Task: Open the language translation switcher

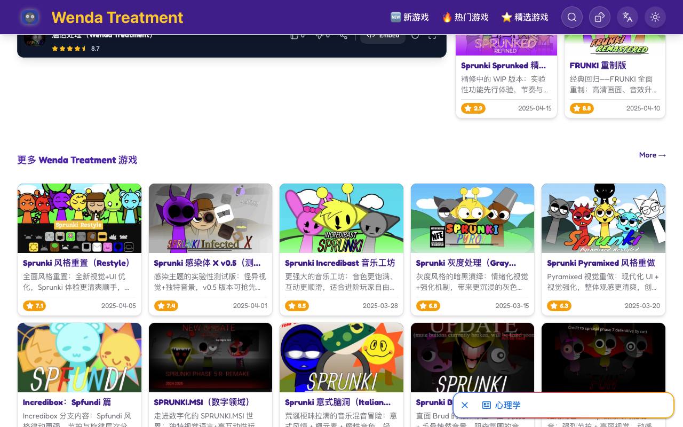Action: coord(628,17)
